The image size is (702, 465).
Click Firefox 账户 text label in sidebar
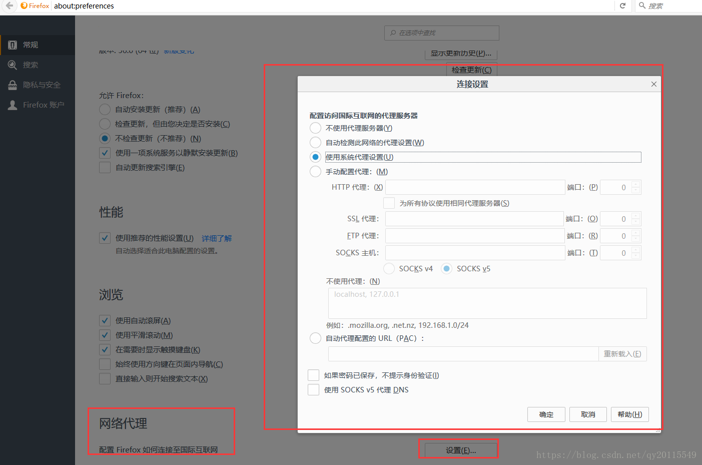tap(44, 105)
